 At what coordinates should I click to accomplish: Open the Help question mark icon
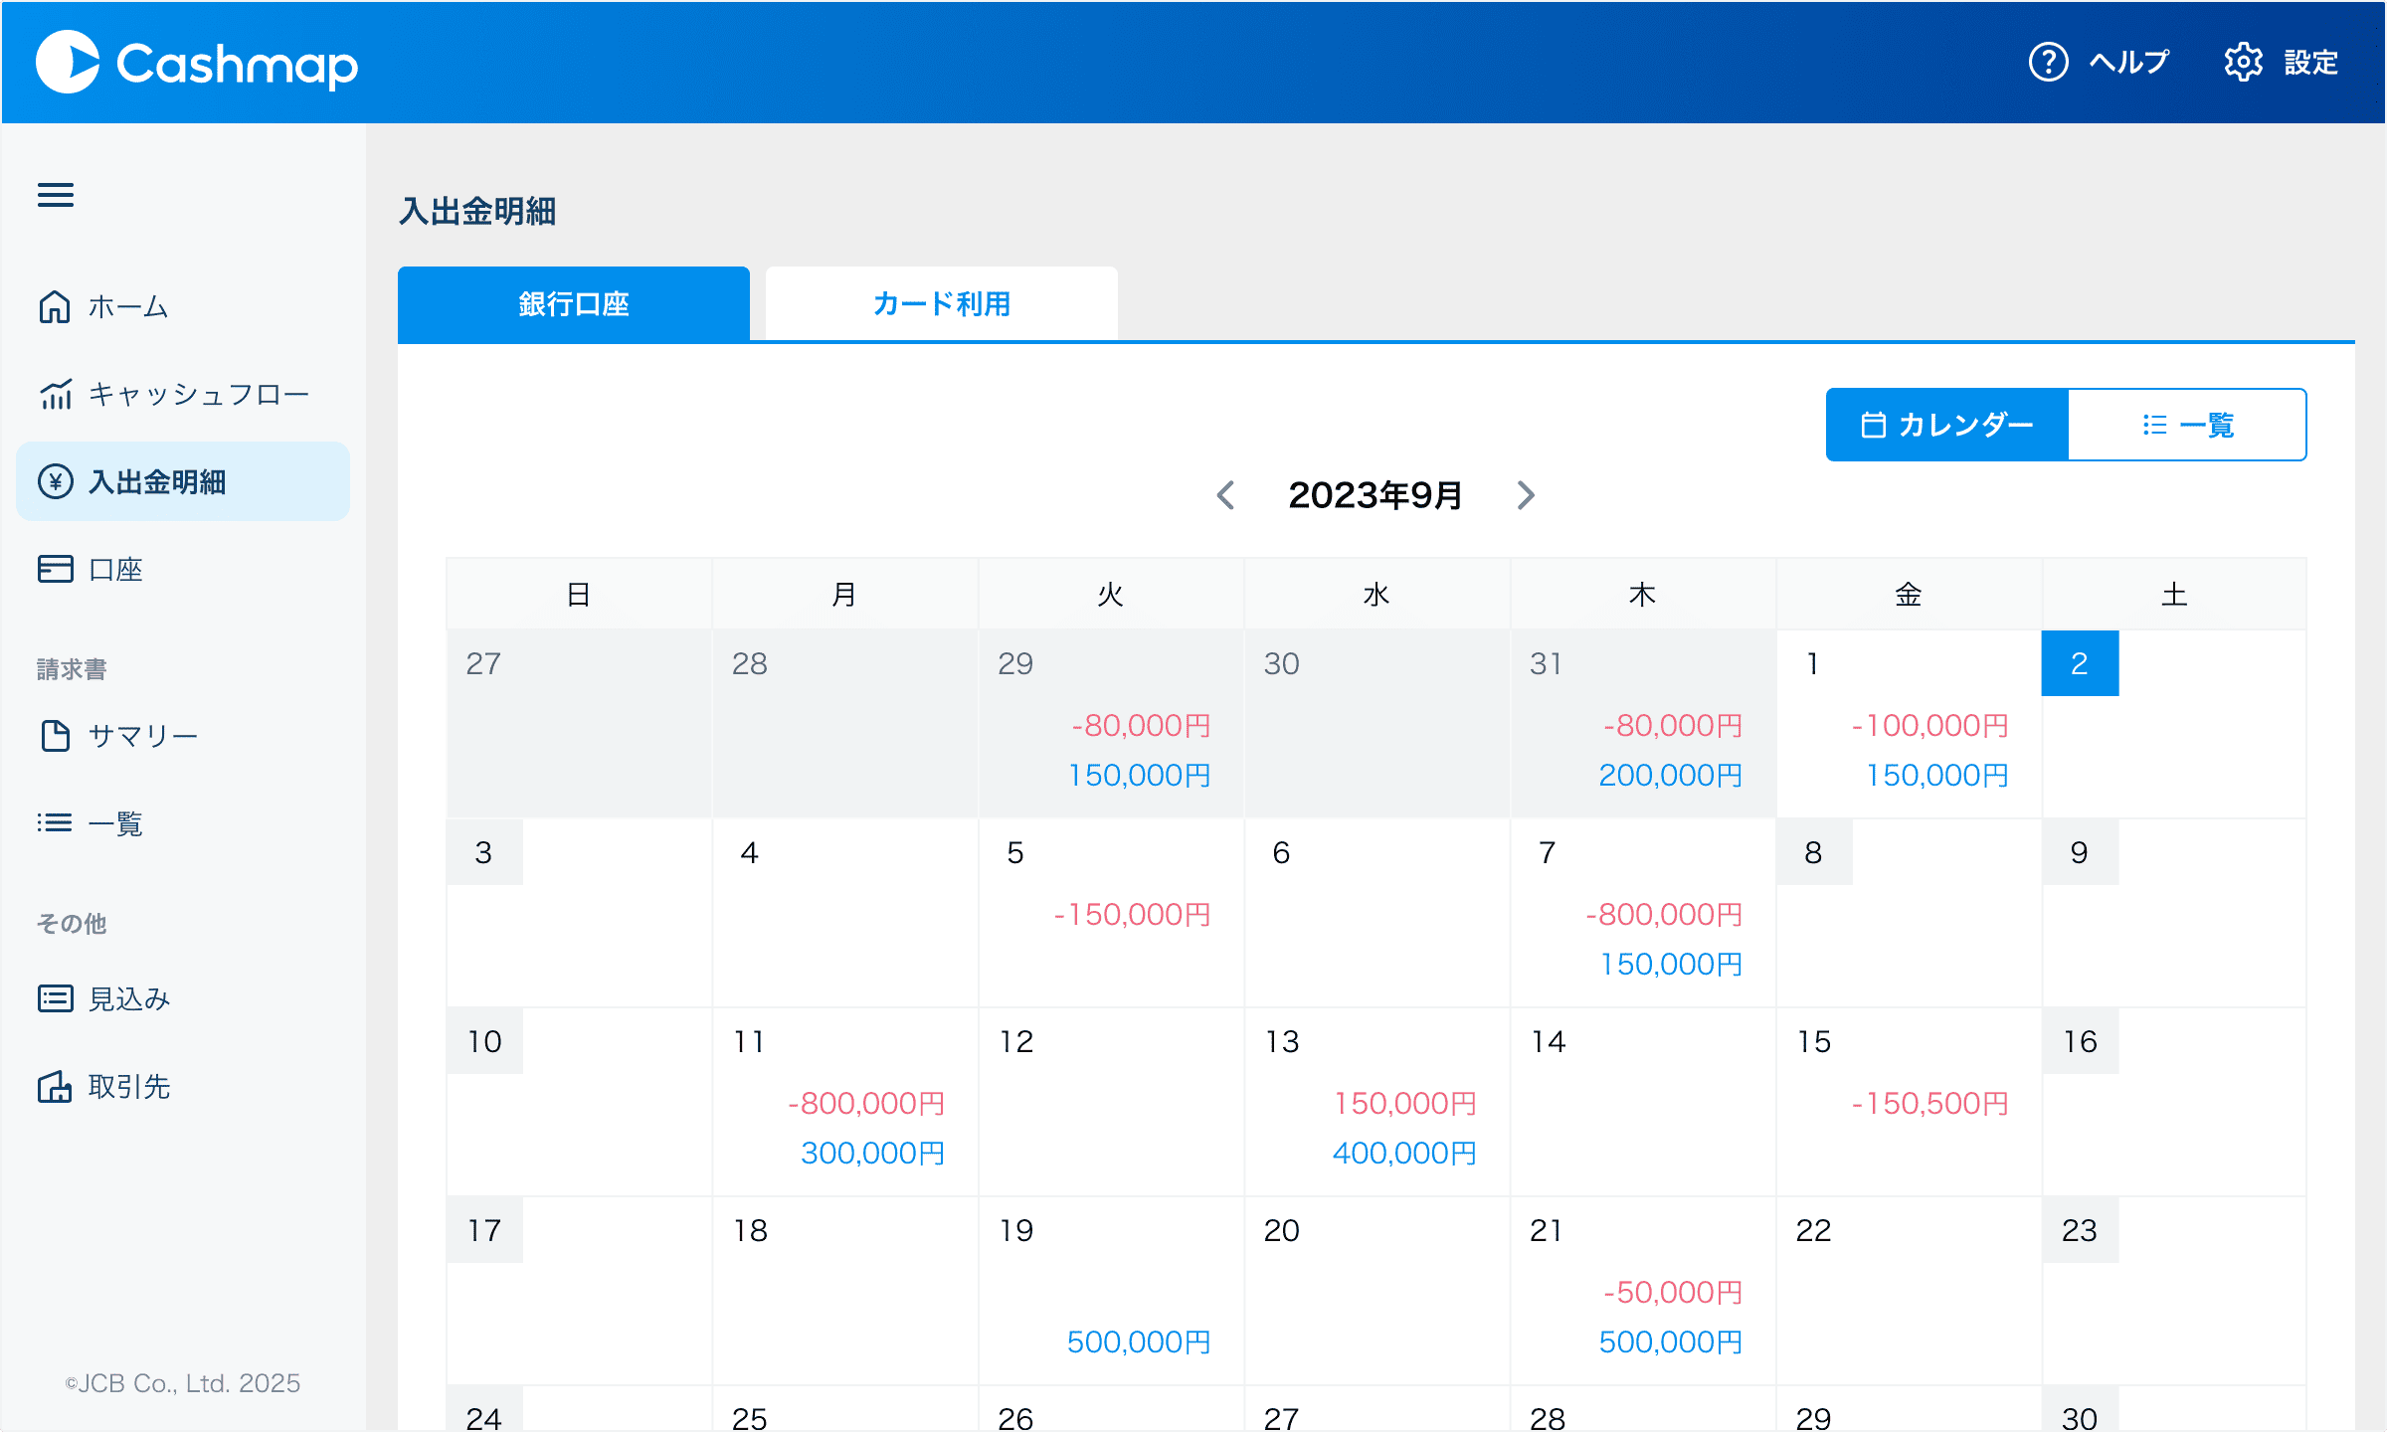tap(2048, 63)
